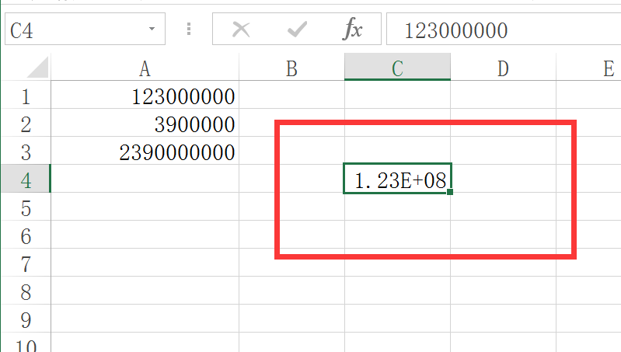Screen dimensions: 621x352
Task: Click the formula bar containing 123000000
Action: click(x=504, y=29)
